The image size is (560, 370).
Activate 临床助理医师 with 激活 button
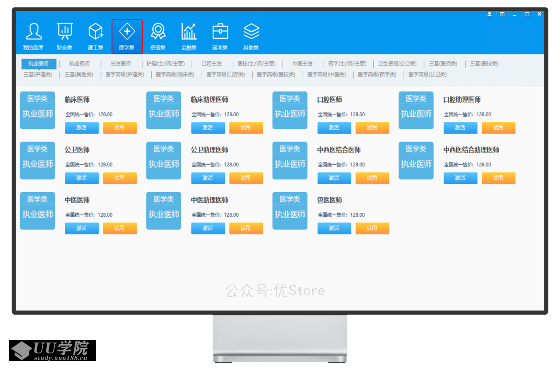[208, 128]
